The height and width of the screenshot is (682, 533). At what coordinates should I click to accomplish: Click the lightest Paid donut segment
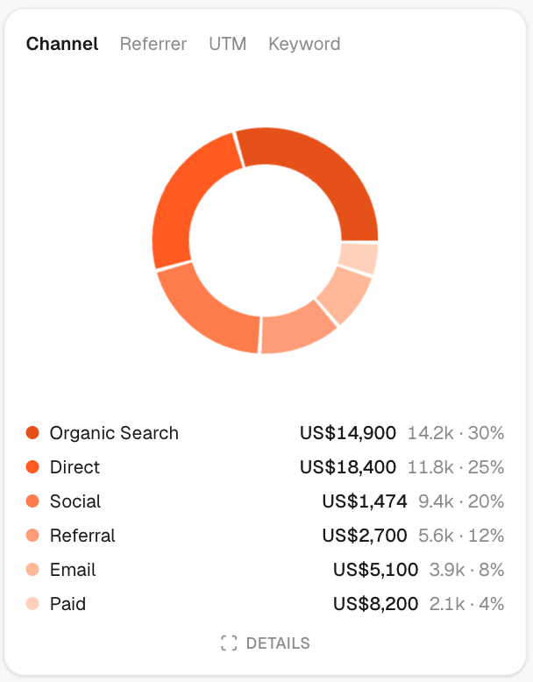tap(359, 258)
